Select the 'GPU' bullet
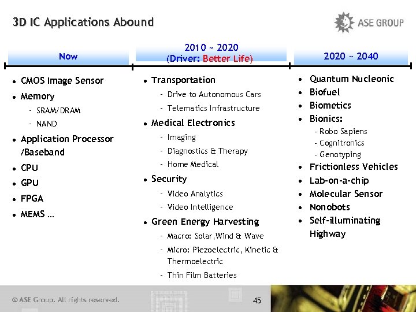Image resolution: width=416 pixels, height=312 pixels. point(29,183)
